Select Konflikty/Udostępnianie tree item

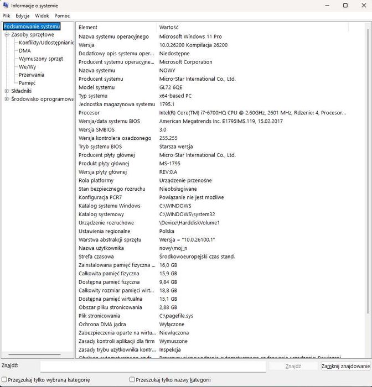46,43
